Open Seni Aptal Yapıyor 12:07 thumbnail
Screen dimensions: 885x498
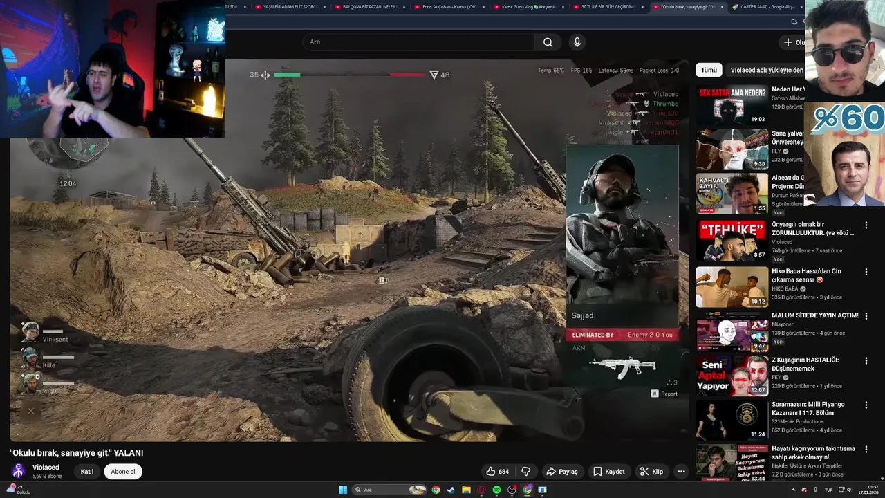coord(732,376)
